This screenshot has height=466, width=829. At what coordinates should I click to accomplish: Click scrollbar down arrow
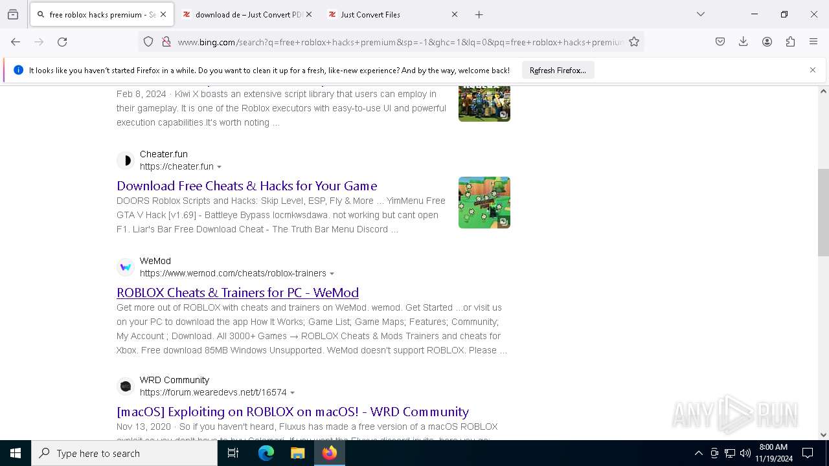(823, 435)
